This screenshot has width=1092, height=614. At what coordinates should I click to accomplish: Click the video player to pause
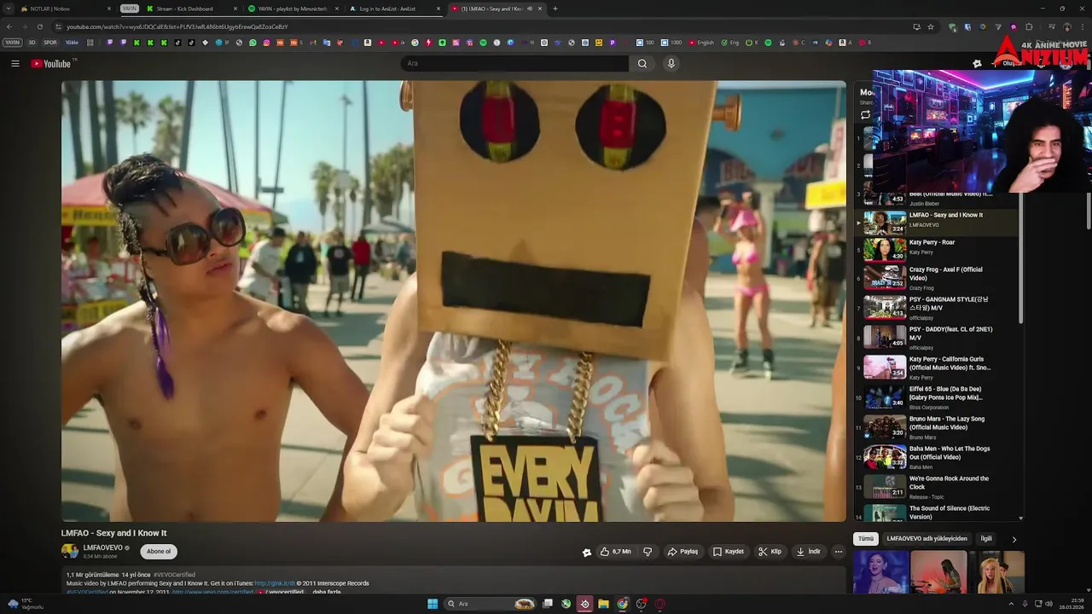453,301
